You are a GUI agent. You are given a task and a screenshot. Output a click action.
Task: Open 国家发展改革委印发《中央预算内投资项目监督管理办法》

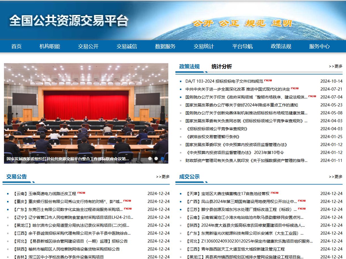tap(237, 145)
